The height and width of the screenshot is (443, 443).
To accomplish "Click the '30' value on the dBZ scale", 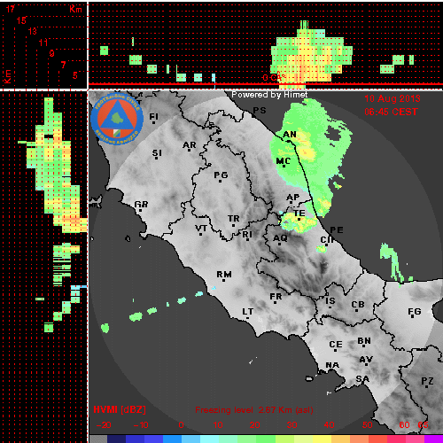I will coord(291,425).
